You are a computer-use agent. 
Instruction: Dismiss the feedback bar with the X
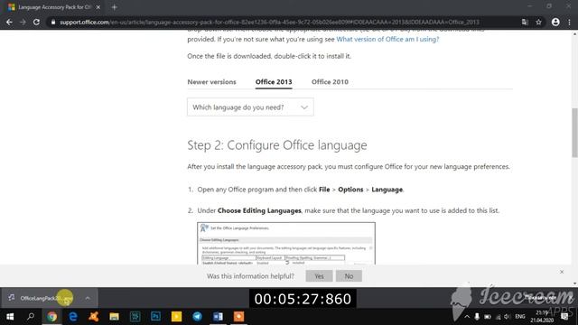click(x=562, y=272)
